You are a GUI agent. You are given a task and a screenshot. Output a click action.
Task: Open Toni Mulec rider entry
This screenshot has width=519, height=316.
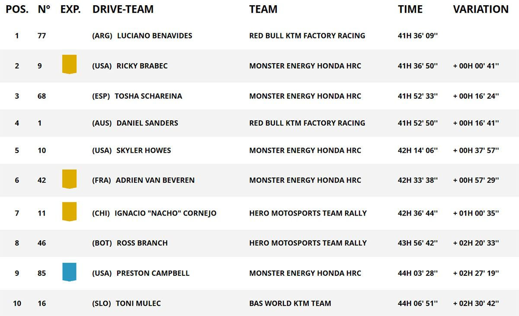coord(138,303)
